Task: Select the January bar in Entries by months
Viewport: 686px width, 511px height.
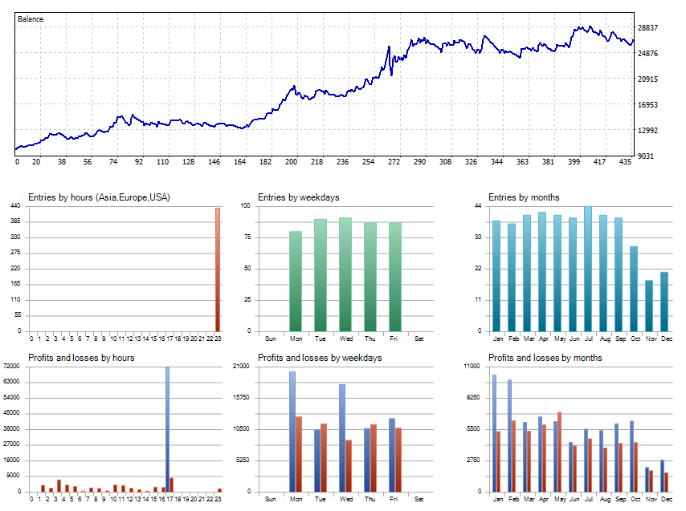Action: (496, 276)
